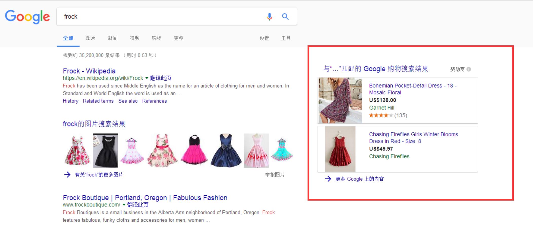The image size is (533, 231).
Task: Open hot pink tutu dress thumbnail
Action: coord(194,151)
